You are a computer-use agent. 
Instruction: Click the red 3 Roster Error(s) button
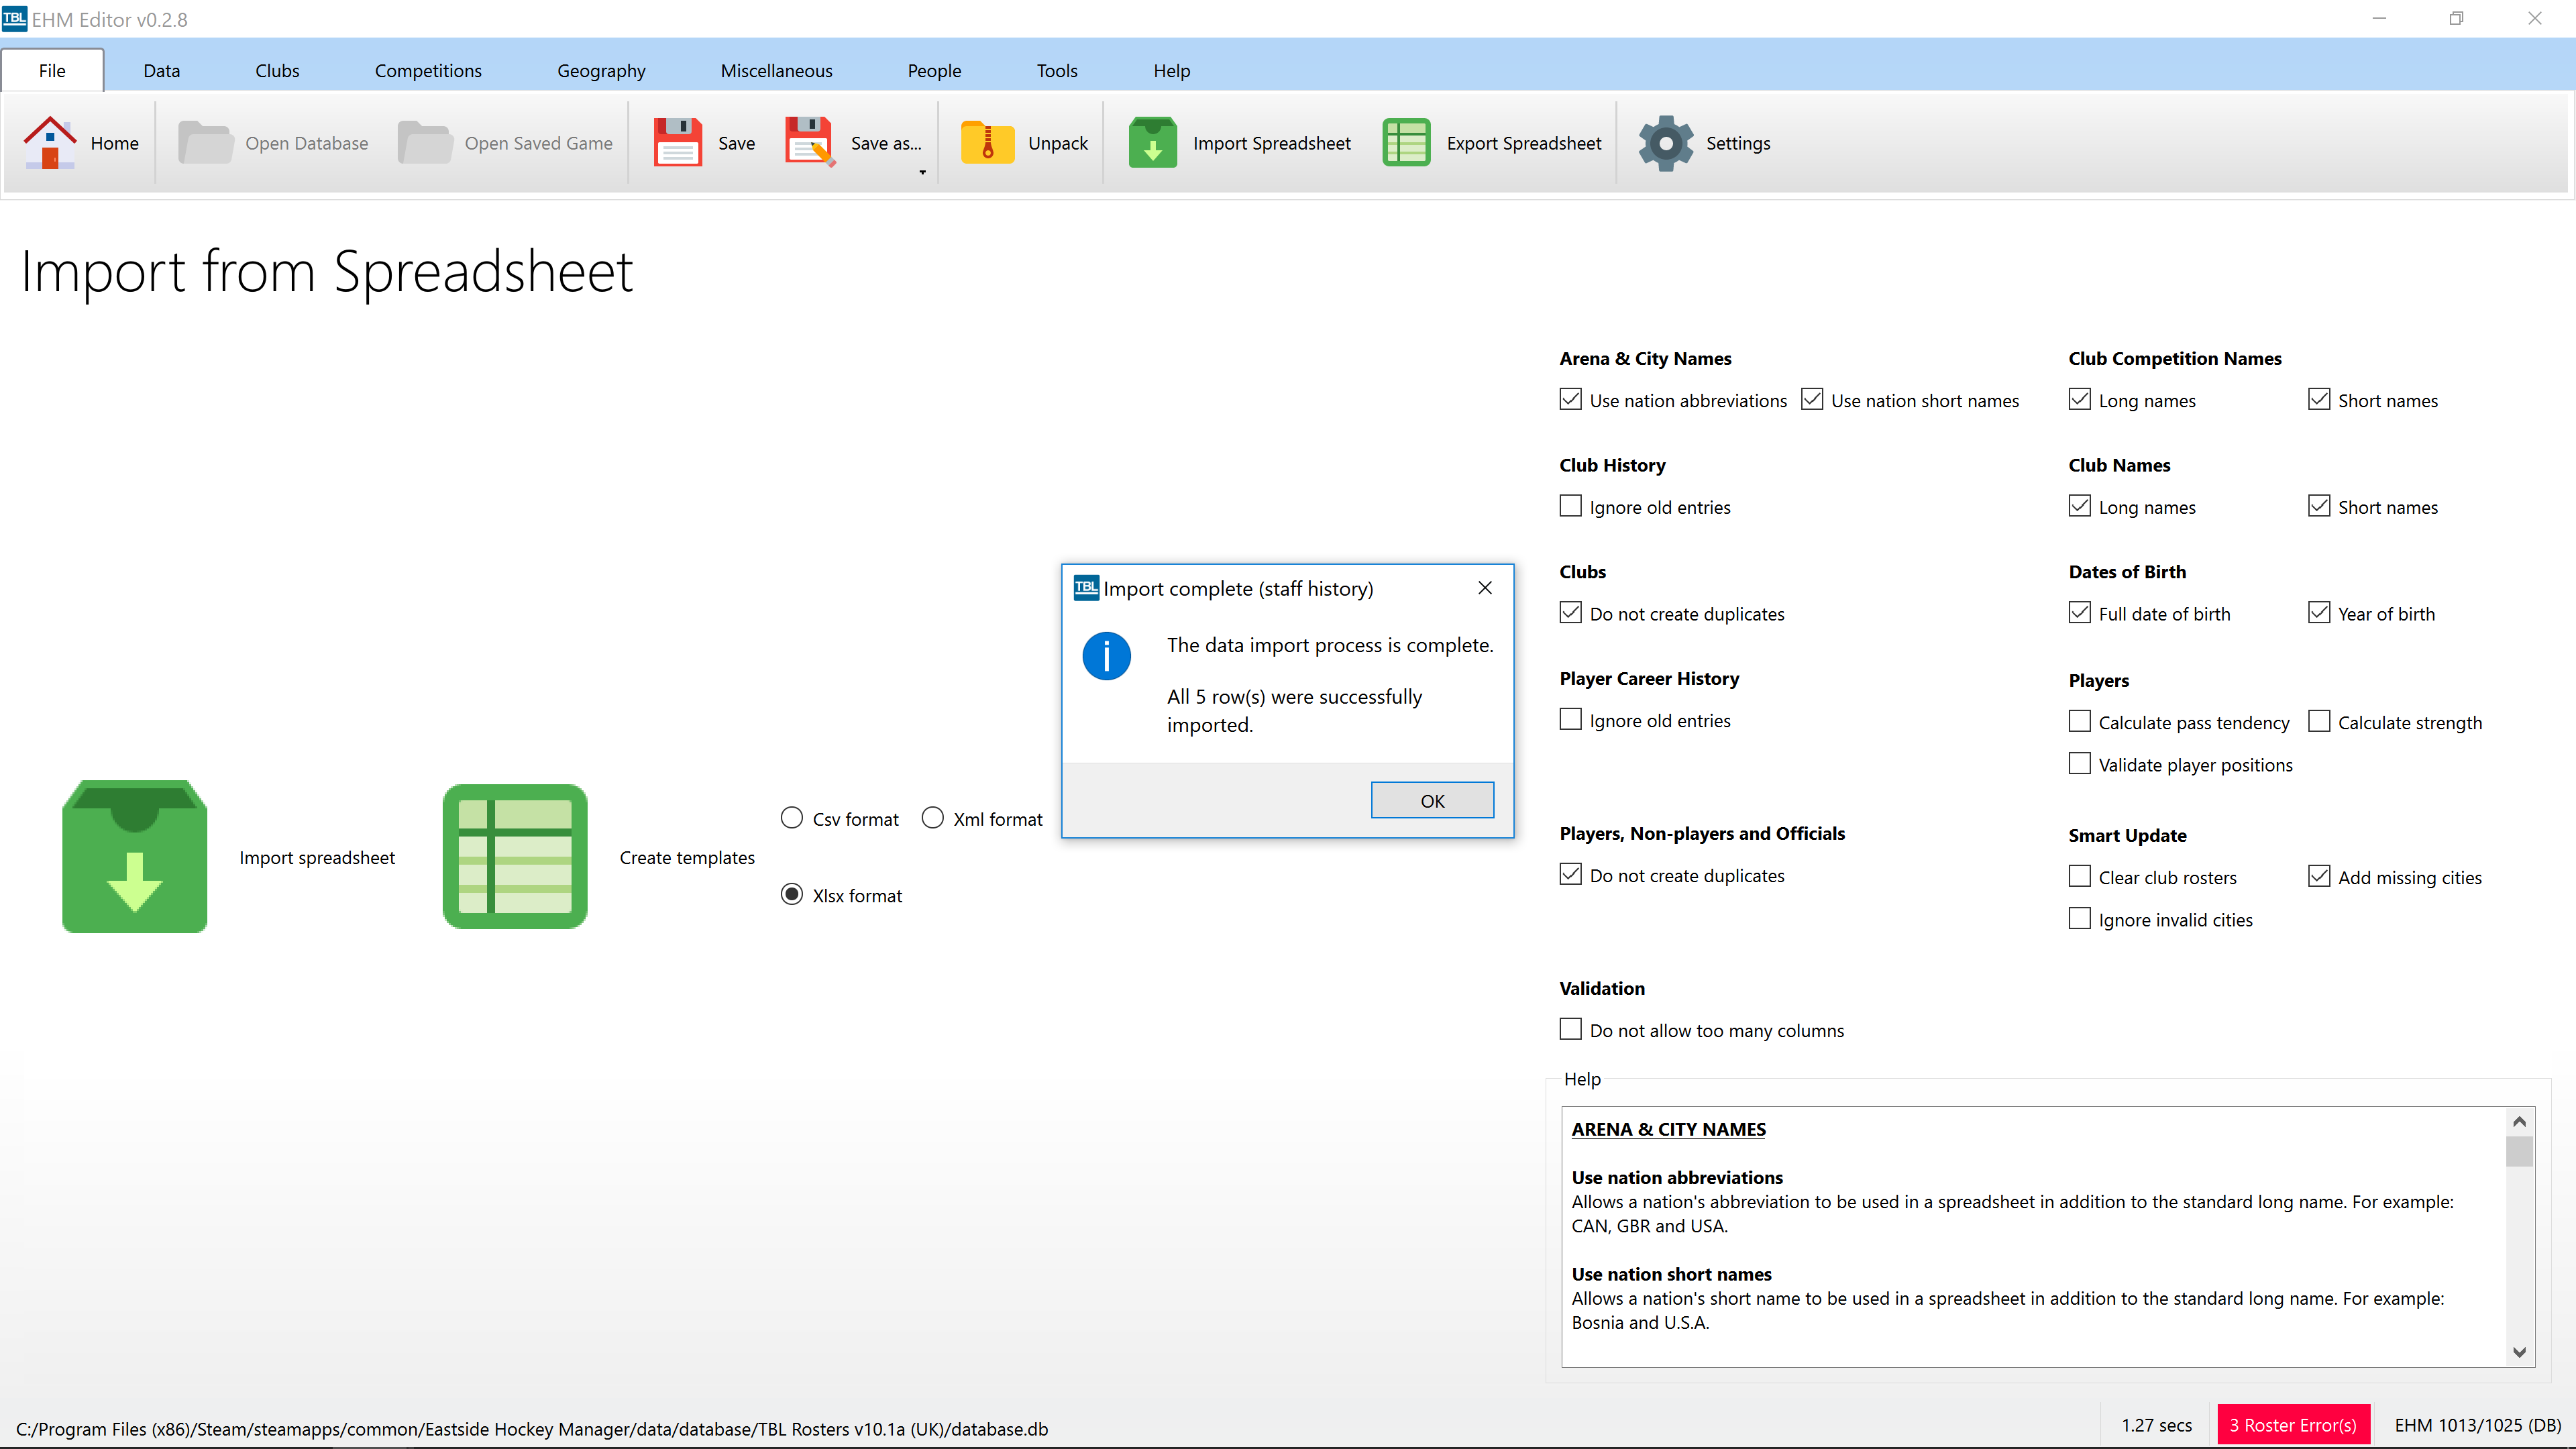[2292, 1424]
